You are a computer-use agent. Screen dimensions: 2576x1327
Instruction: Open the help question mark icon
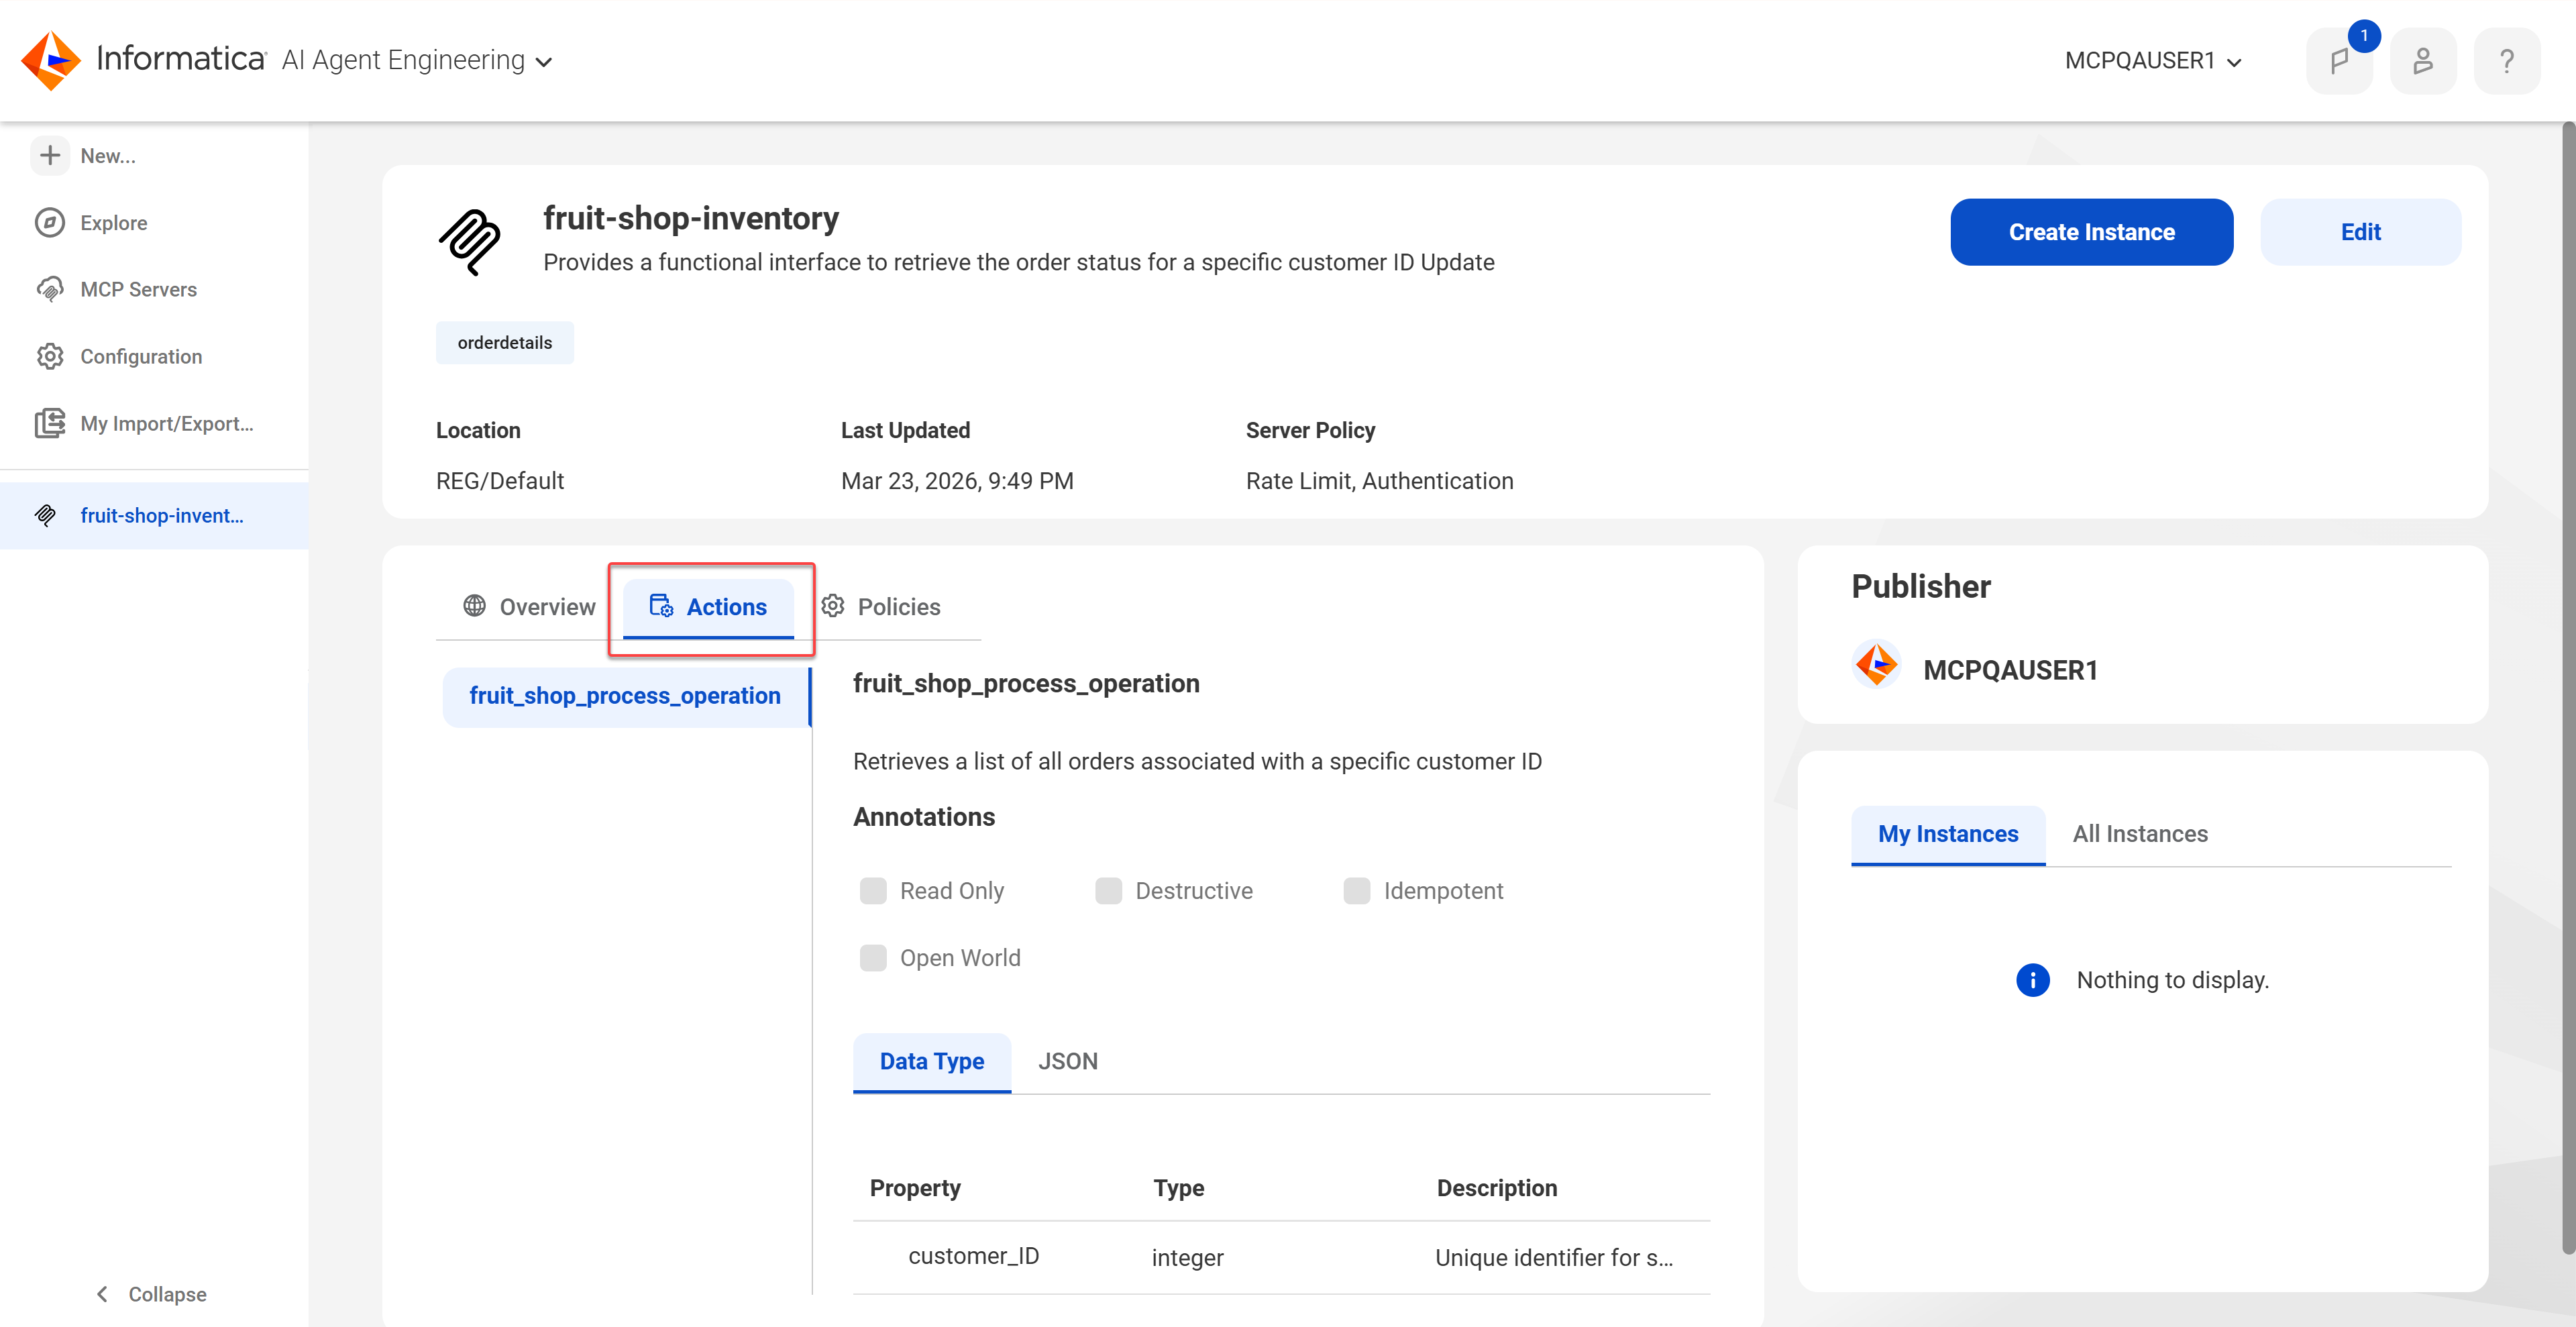click(2507, 61)
